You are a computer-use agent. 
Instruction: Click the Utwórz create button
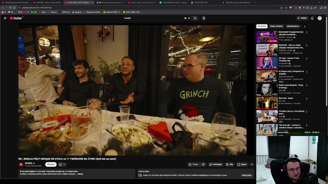(x=302, y=18)
